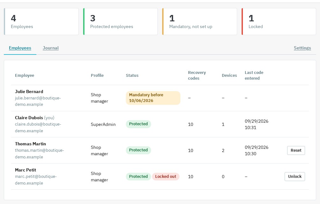Select Marc Petit's name
The image size is (320, 204).
tap(25, 170)
